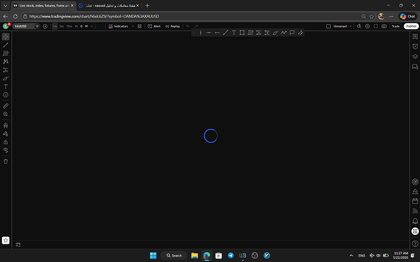
Task: Create an Alert
Action: coord(154,26)
